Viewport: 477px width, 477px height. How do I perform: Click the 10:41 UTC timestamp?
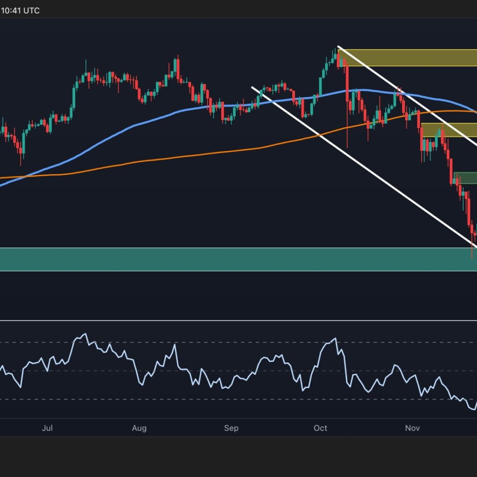20,11
